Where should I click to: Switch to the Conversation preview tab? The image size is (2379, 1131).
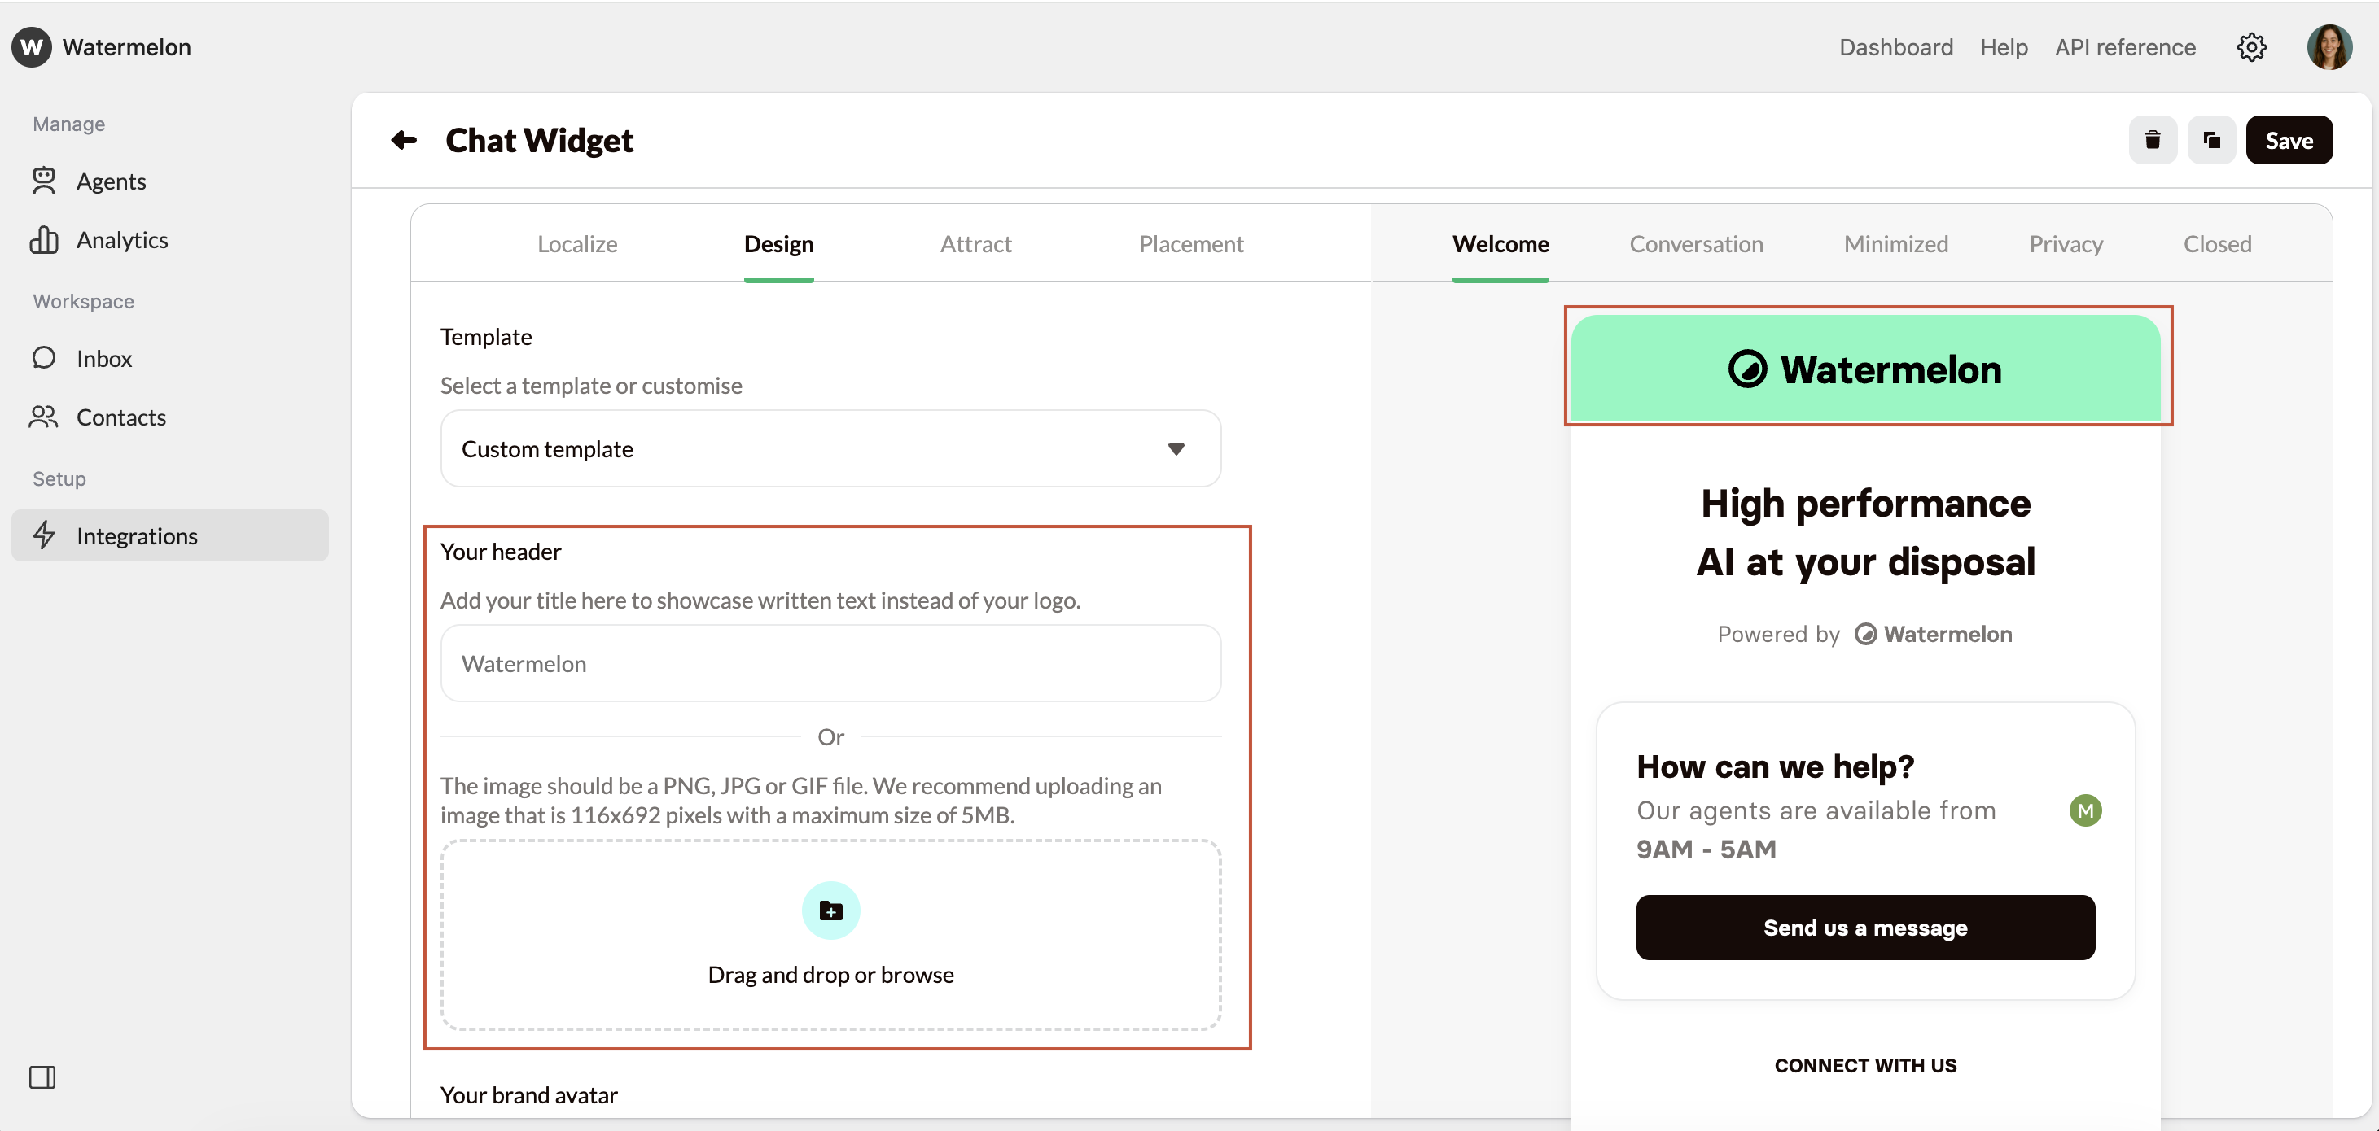tap(1696, 244)
